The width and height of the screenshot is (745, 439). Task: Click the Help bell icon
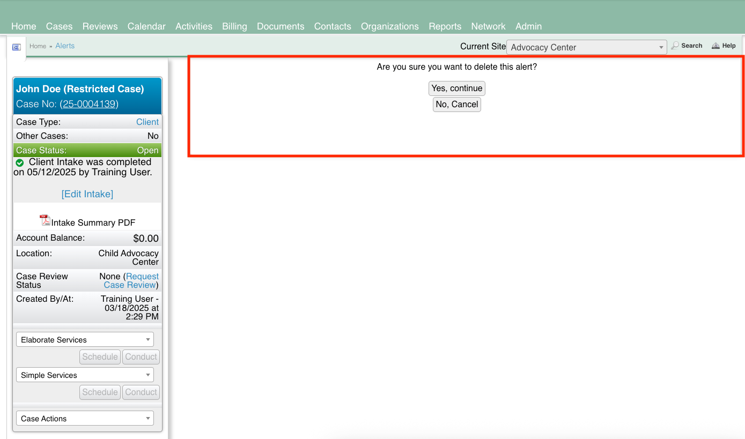click(x=716, y=46)
